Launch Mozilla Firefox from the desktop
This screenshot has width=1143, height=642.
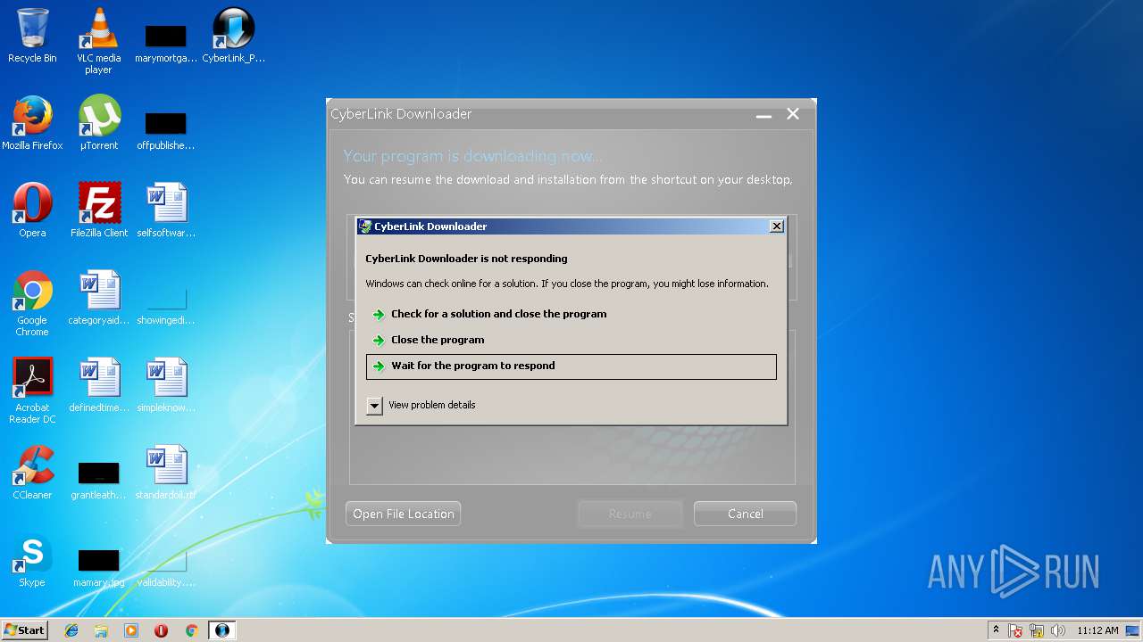coord(32,123)
